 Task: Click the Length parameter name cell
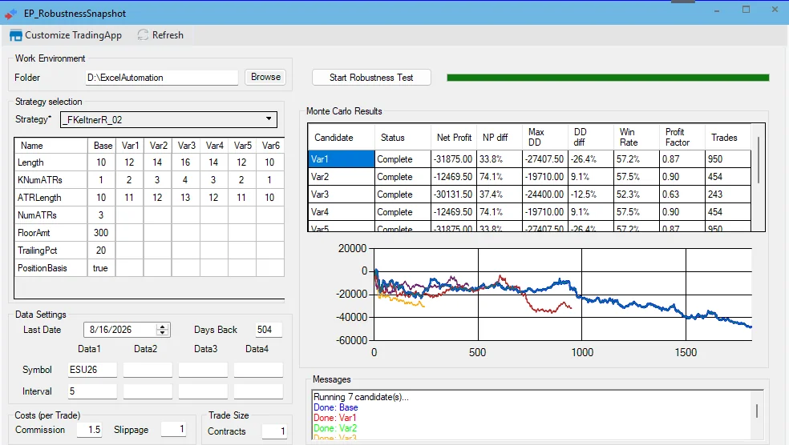pyautogui.click(x=51, y=162)
